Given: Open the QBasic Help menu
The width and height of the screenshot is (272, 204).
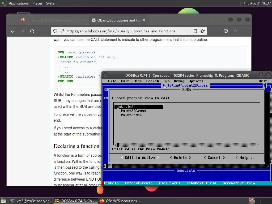Looking at the screenshot, I should coord(263,81).
